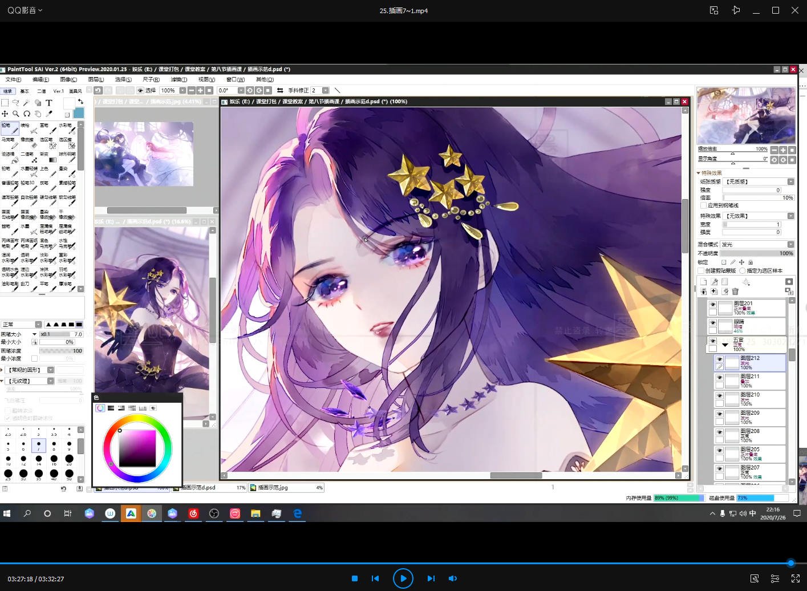Select the zoom magnifier tool
The image size is (807, 591).
coord(15,114)
